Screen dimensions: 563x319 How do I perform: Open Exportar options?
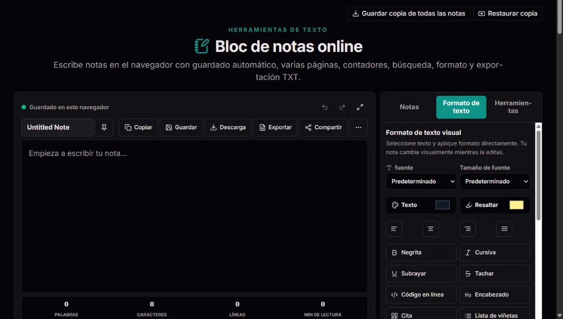point(275,127)
